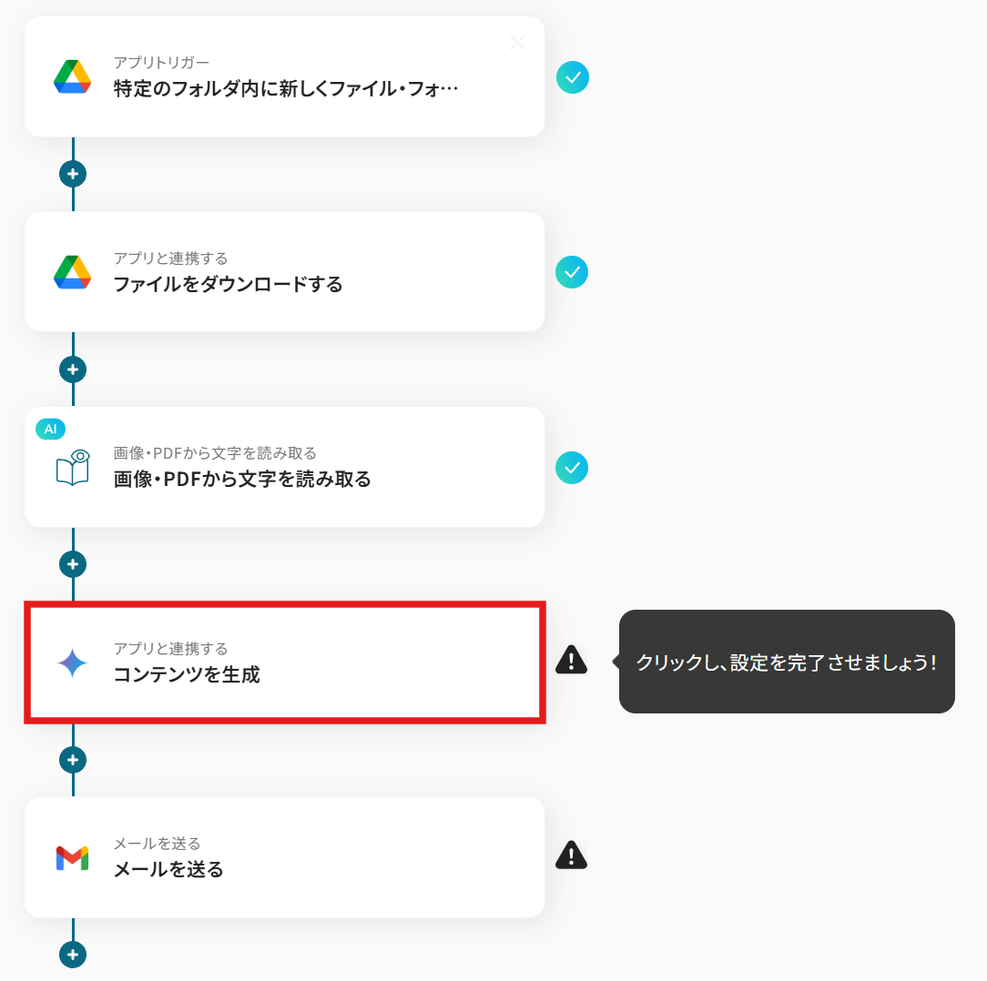The image size is (987, 981).
Task: Insert a step after the OCR step
Action: click(x=73, y=564)
